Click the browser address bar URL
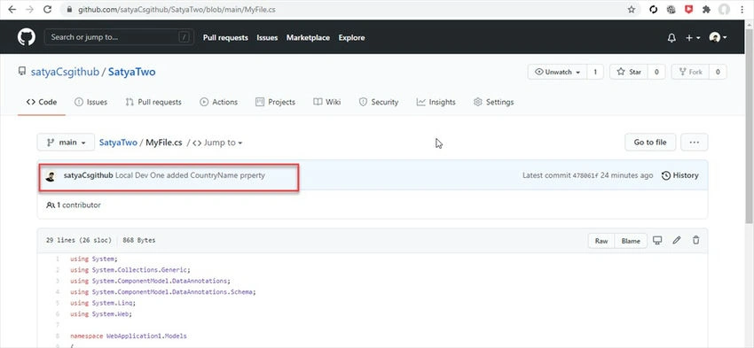Image resolution: width=754 pixels, height=348 pixels. (x=177, y=10)
